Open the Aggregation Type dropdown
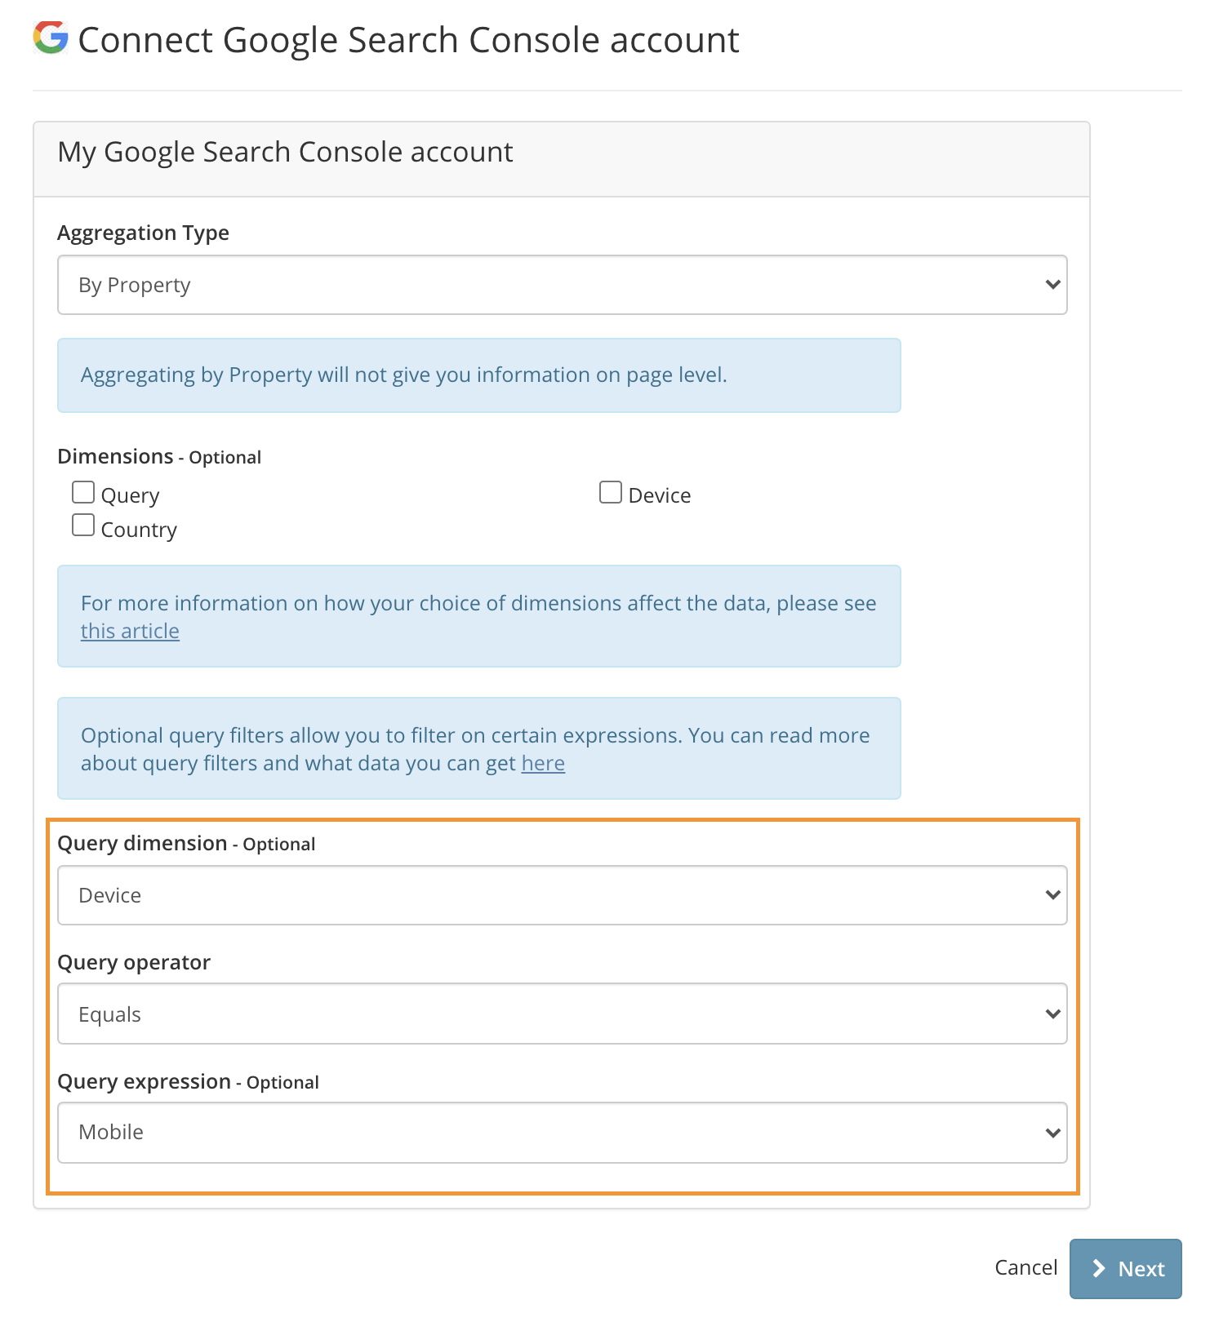Viewport: 1210px width, 1322px height. coord(563,285)
